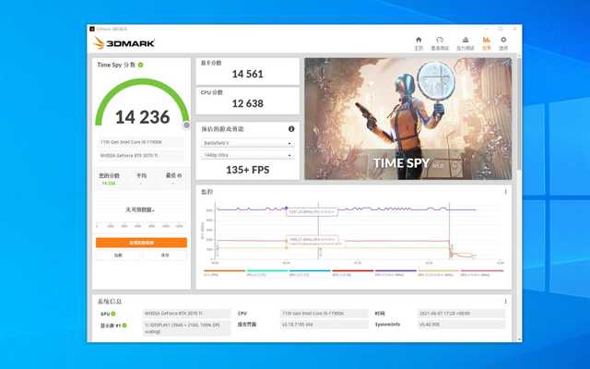Click green check icon next to GPU label

click(x=113, y=314)
